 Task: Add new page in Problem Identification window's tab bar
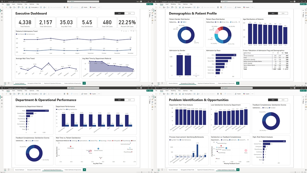coord(238,170)
